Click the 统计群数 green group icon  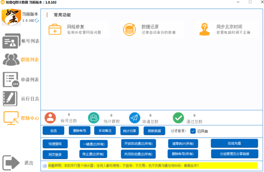point(93,118)
